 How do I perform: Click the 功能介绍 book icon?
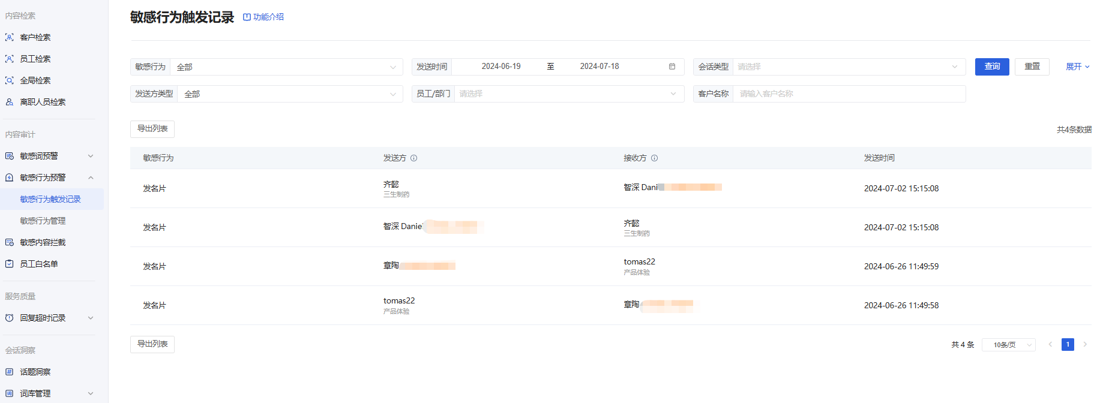click(x=247, y=17)
